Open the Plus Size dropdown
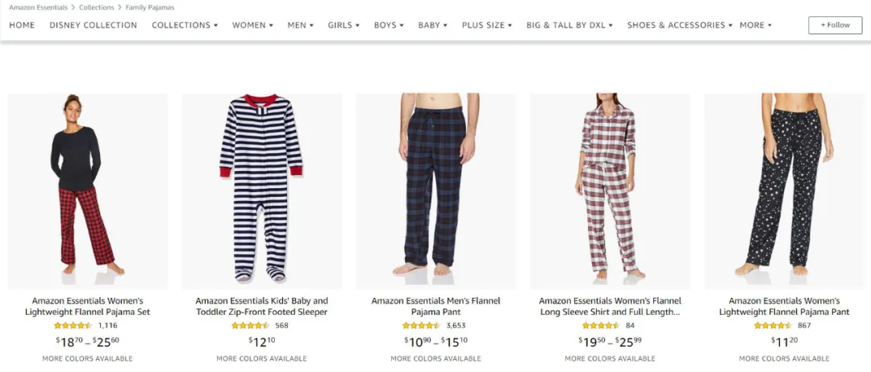The width and height of the screenshot is (871, 372). [x=487, y=25]
